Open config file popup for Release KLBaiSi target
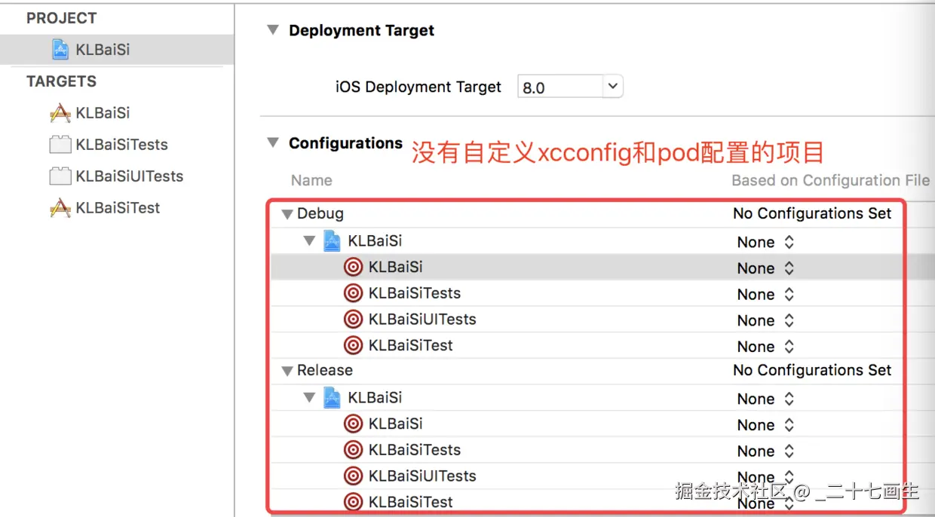The image size is (935, 517). point(765,425)
